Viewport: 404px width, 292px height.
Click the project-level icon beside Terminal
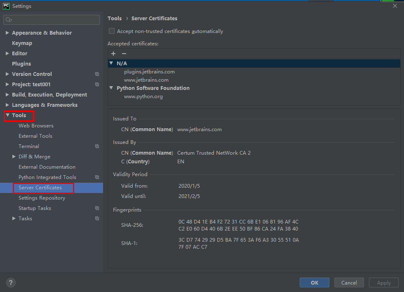pyautogui.click(x=97, y=146)
